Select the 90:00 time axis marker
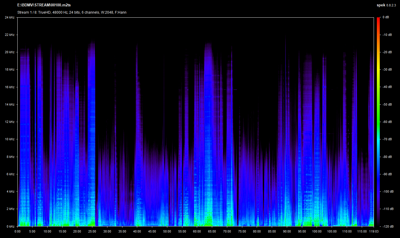 pos(287,231)
